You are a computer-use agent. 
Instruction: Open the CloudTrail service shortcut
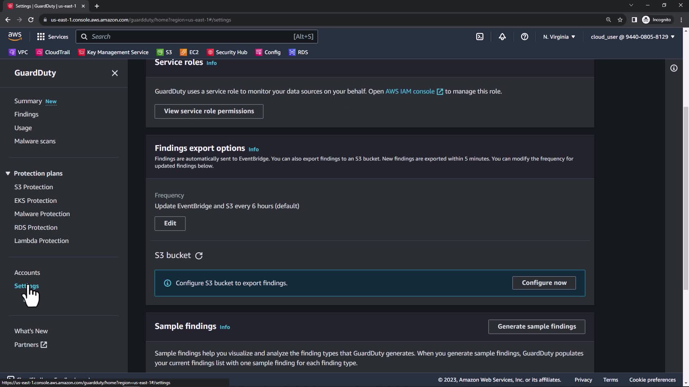click(53, 52)
